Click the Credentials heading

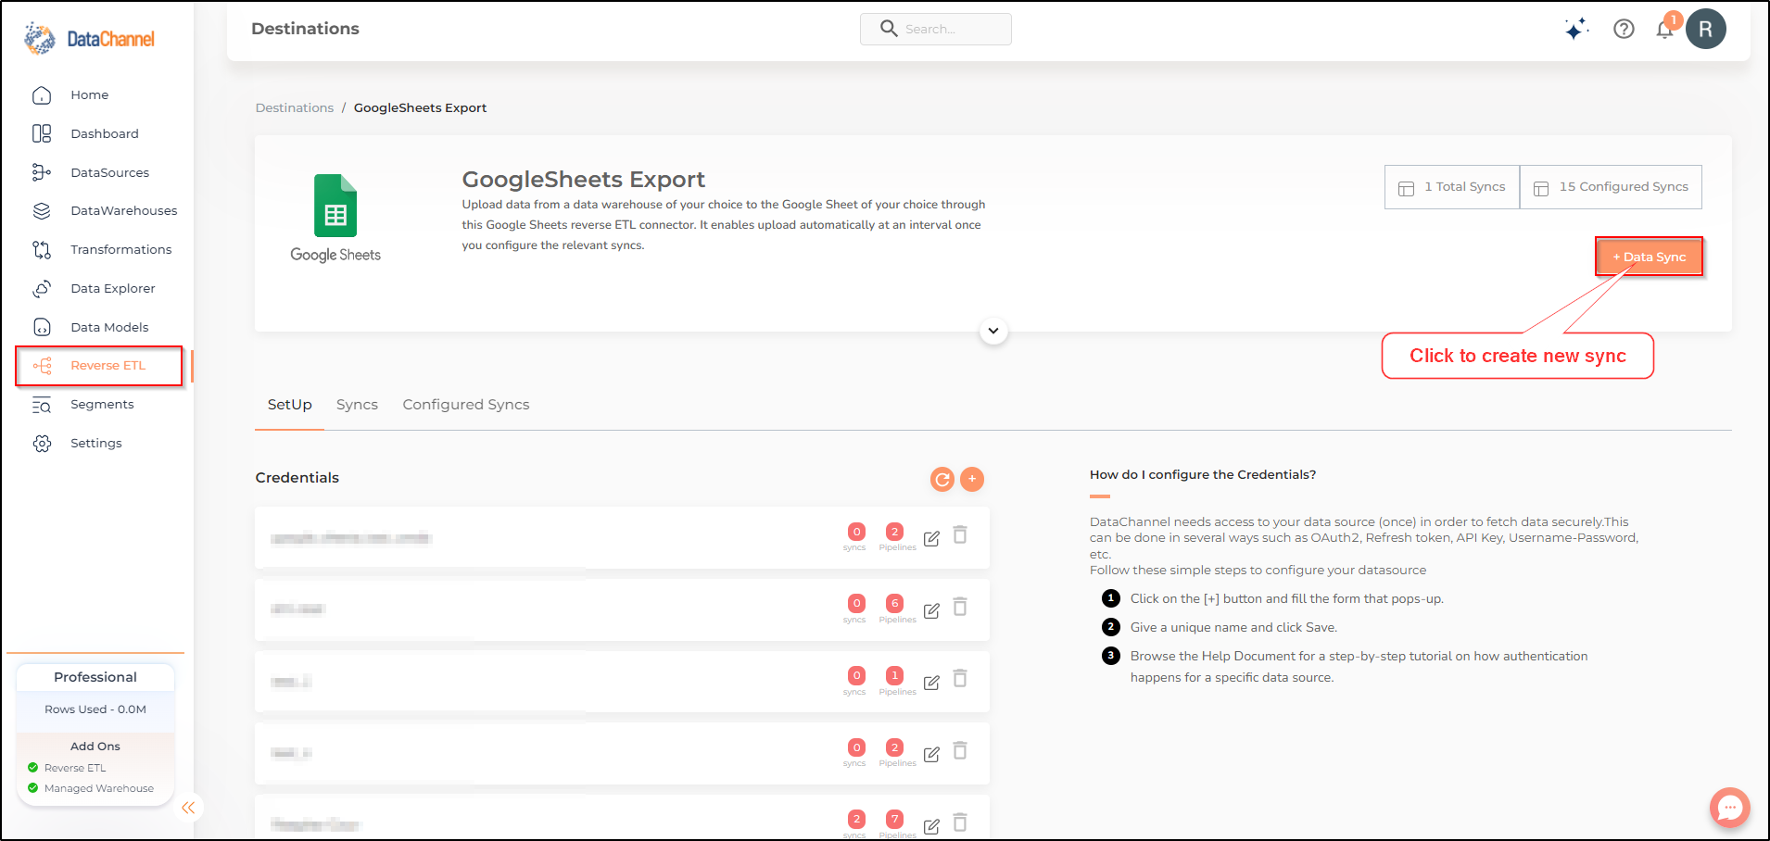click(x=297, y=478)
